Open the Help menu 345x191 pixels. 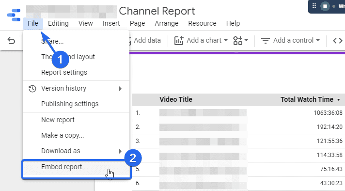[233, 23]
